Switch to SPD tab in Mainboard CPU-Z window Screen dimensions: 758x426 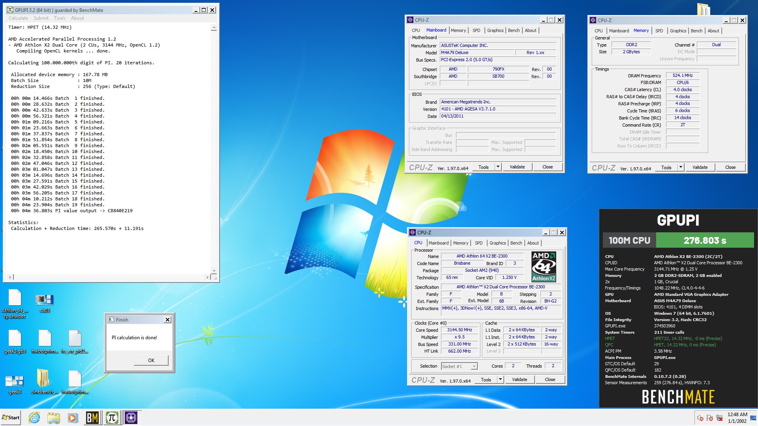tap(477, 30)
